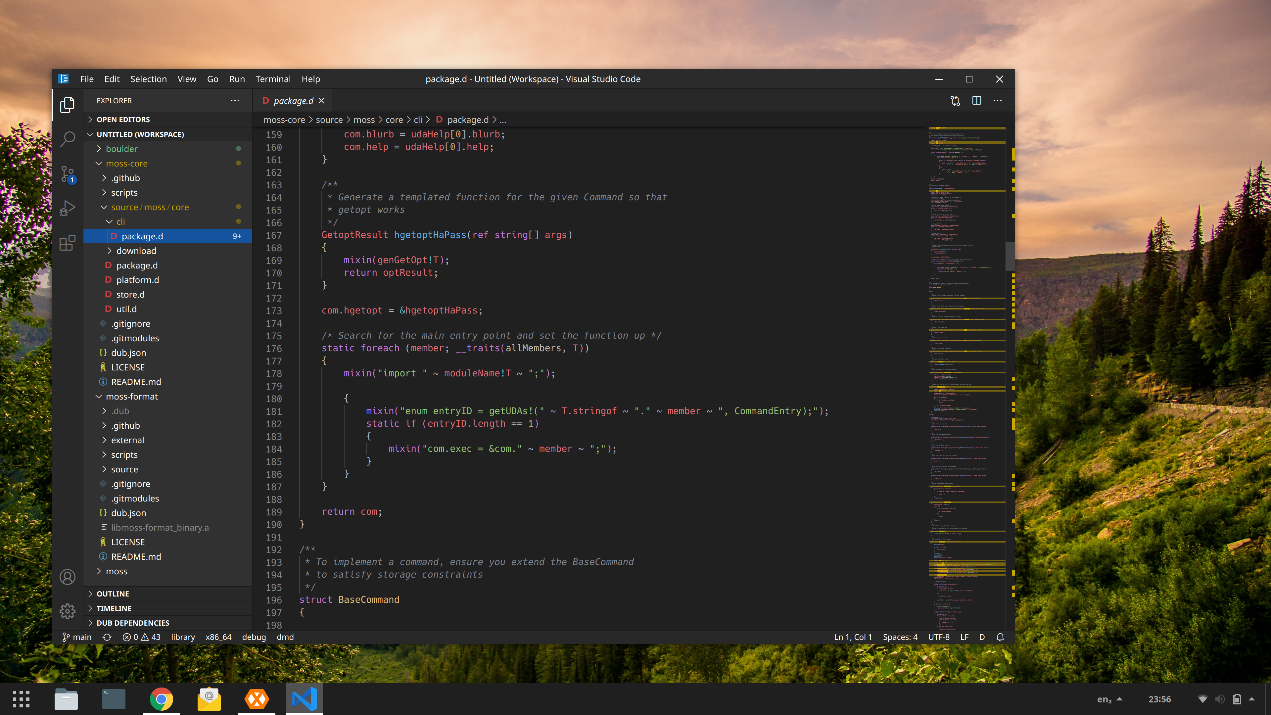This screenshot has height=715, width=1271.
Task: Expand the Open Editors section
Action: (x=168, y=119)
